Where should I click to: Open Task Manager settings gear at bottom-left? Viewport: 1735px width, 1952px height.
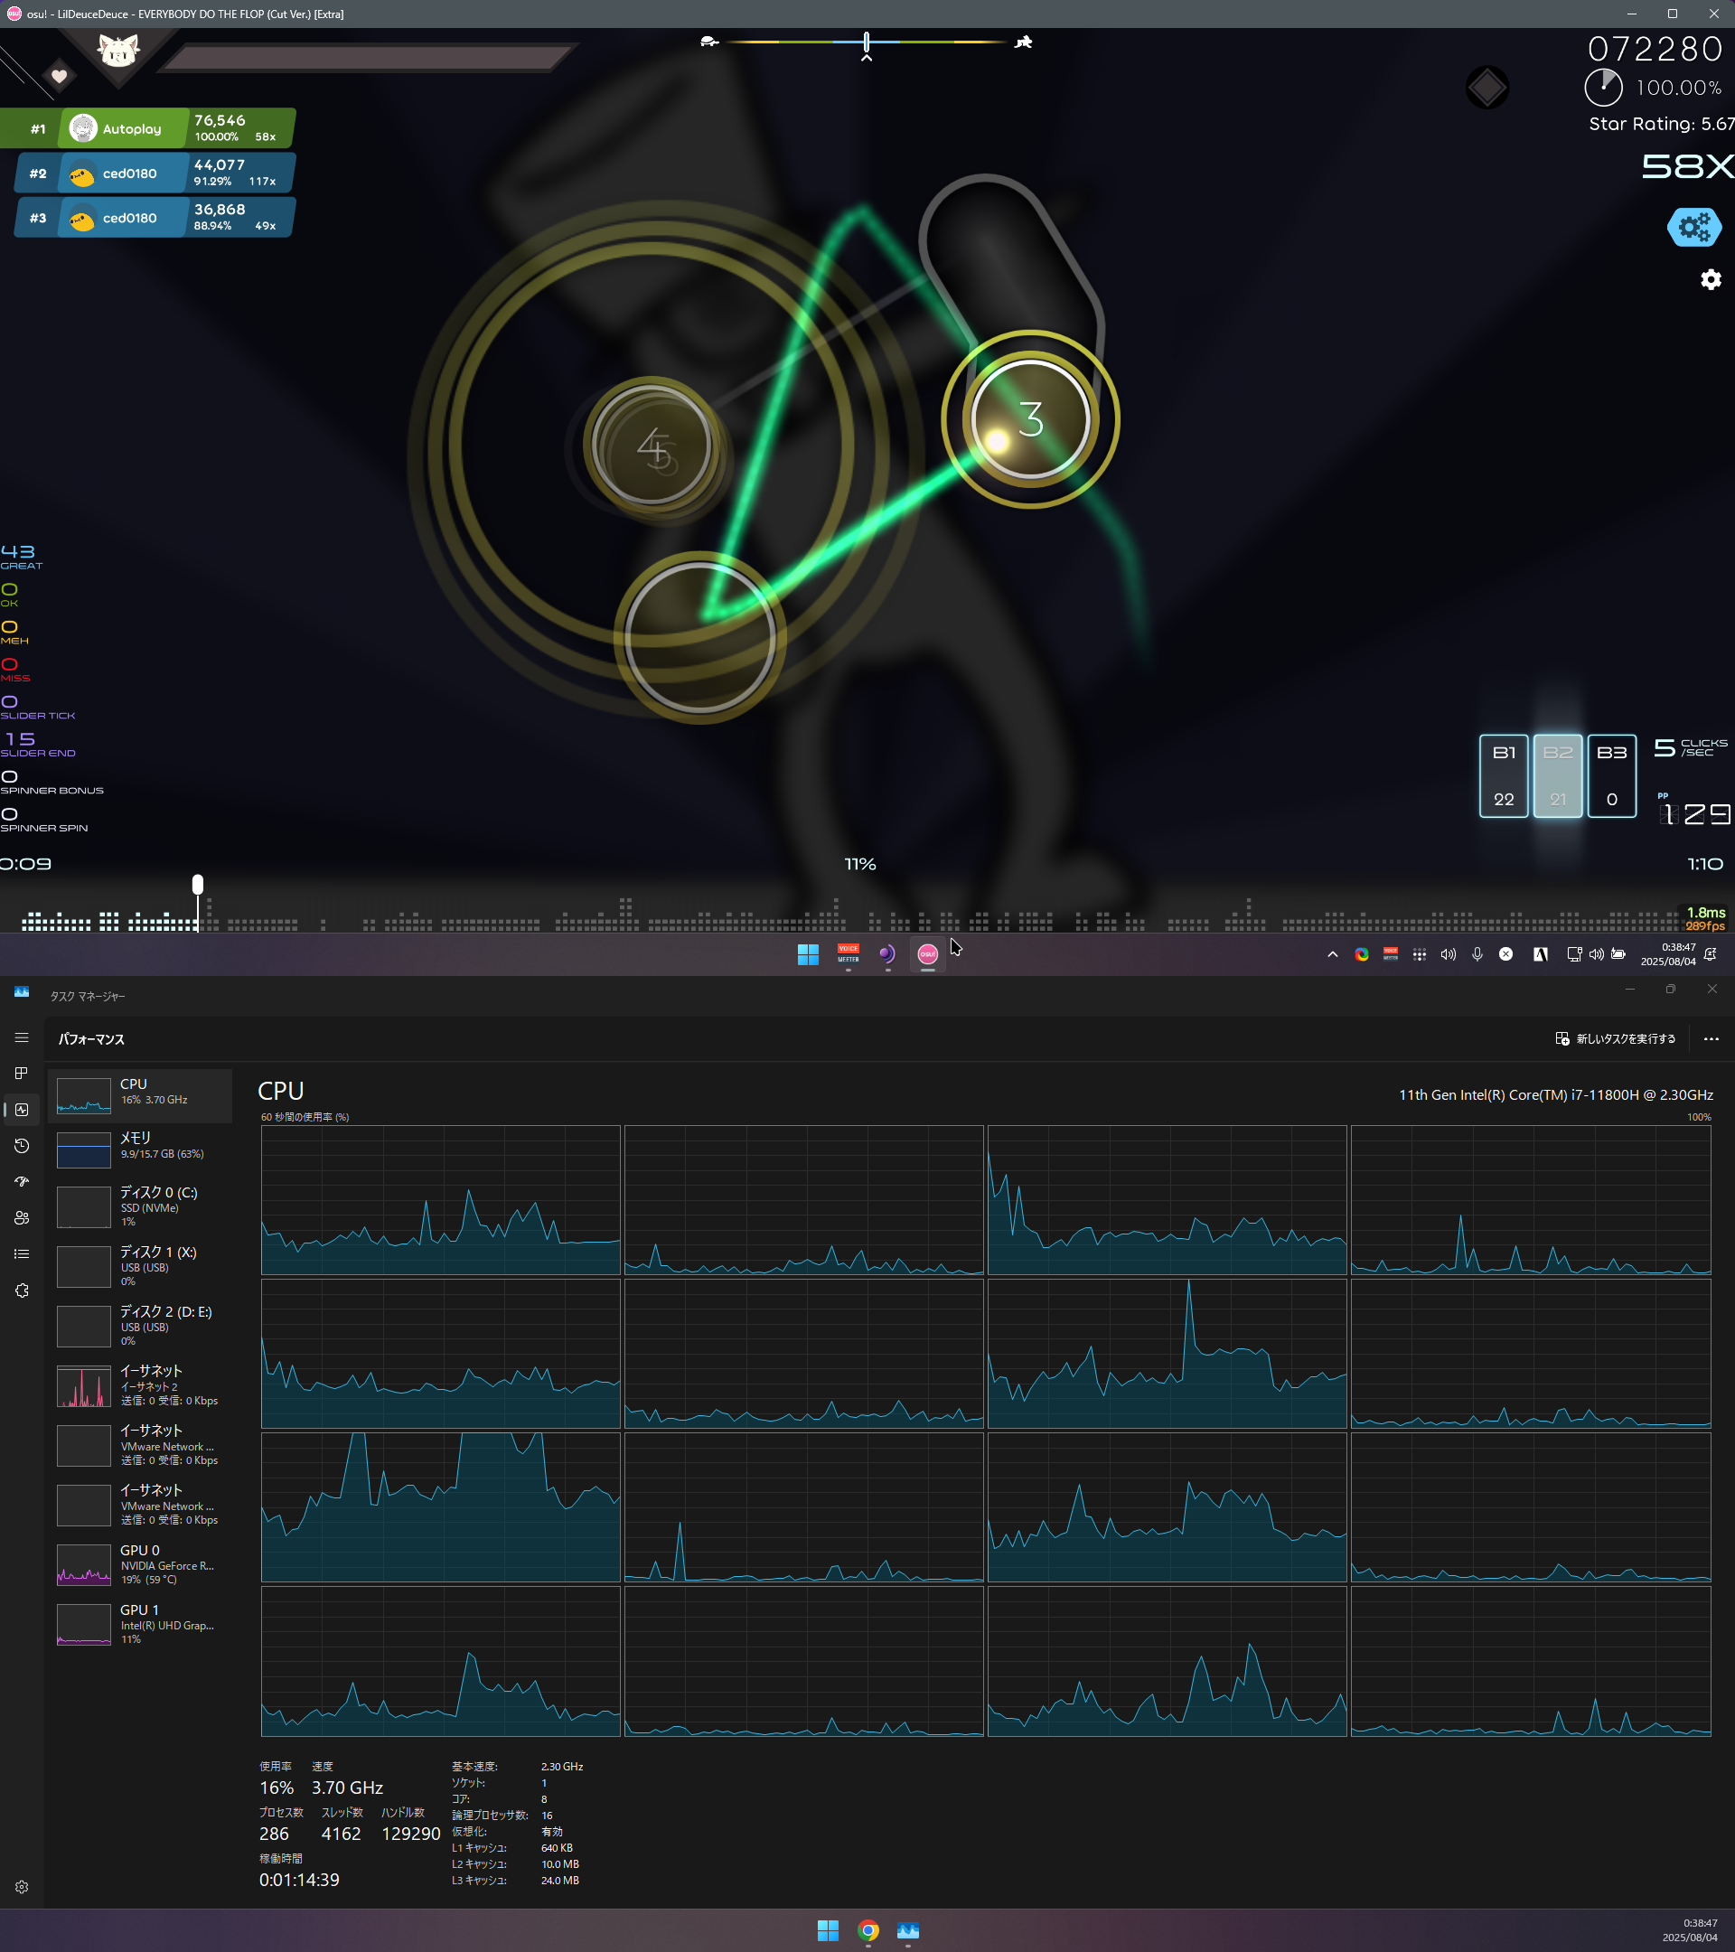pos(22,1887)
